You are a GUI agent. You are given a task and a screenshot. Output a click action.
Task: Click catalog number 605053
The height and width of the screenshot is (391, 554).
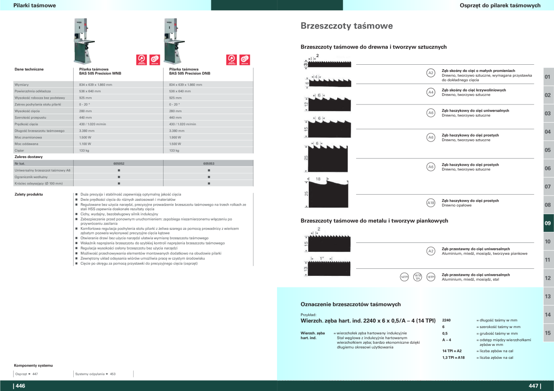coord(209,164)
